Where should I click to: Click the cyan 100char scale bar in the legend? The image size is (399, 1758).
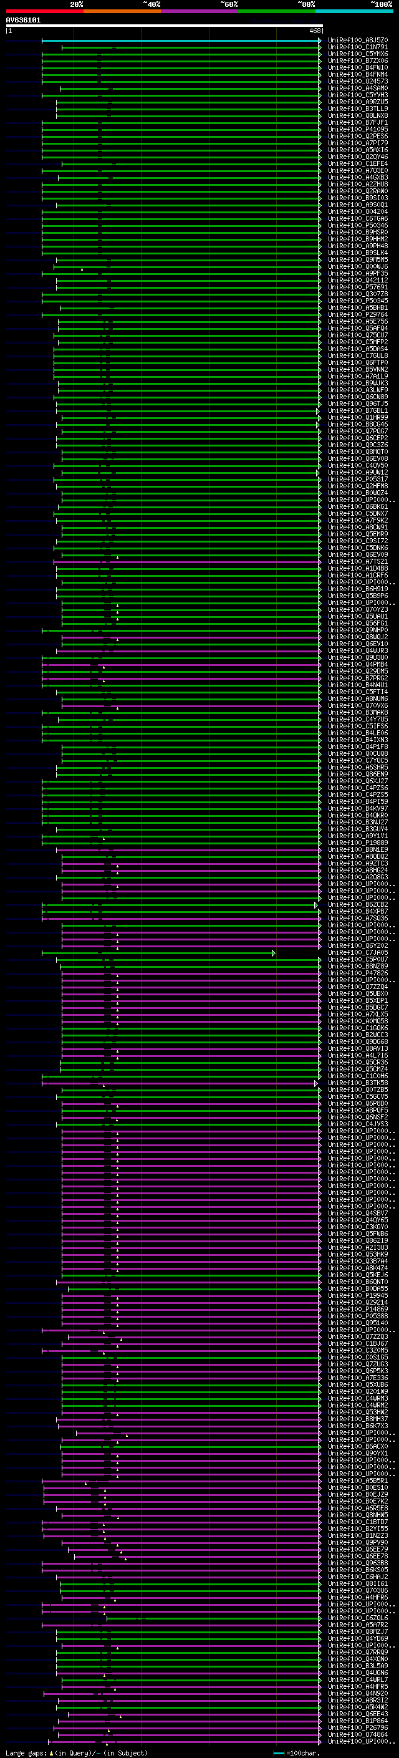[279, 1753]
